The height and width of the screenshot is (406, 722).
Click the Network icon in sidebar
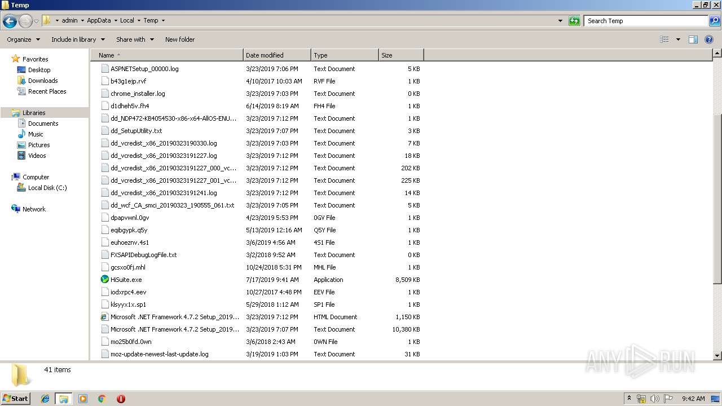coord(15,209)
